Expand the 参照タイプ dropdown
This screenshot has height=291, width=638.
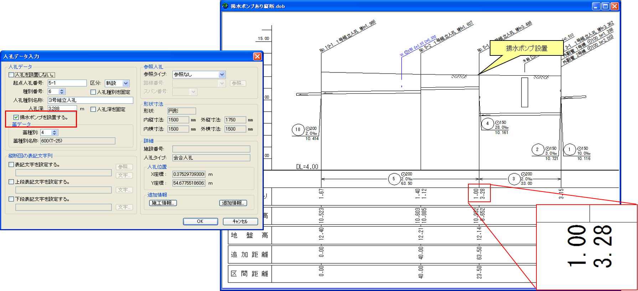tap(222, 74)
